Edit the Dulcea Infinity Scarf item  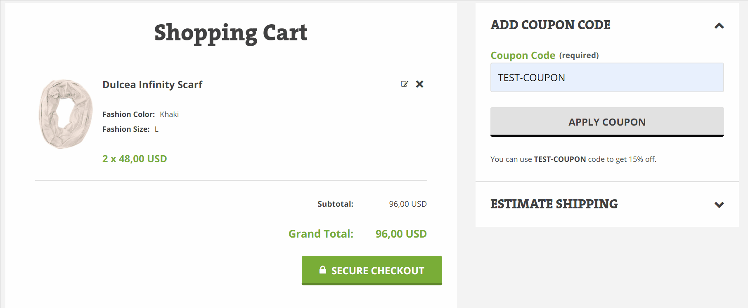[x=405, y=84]
